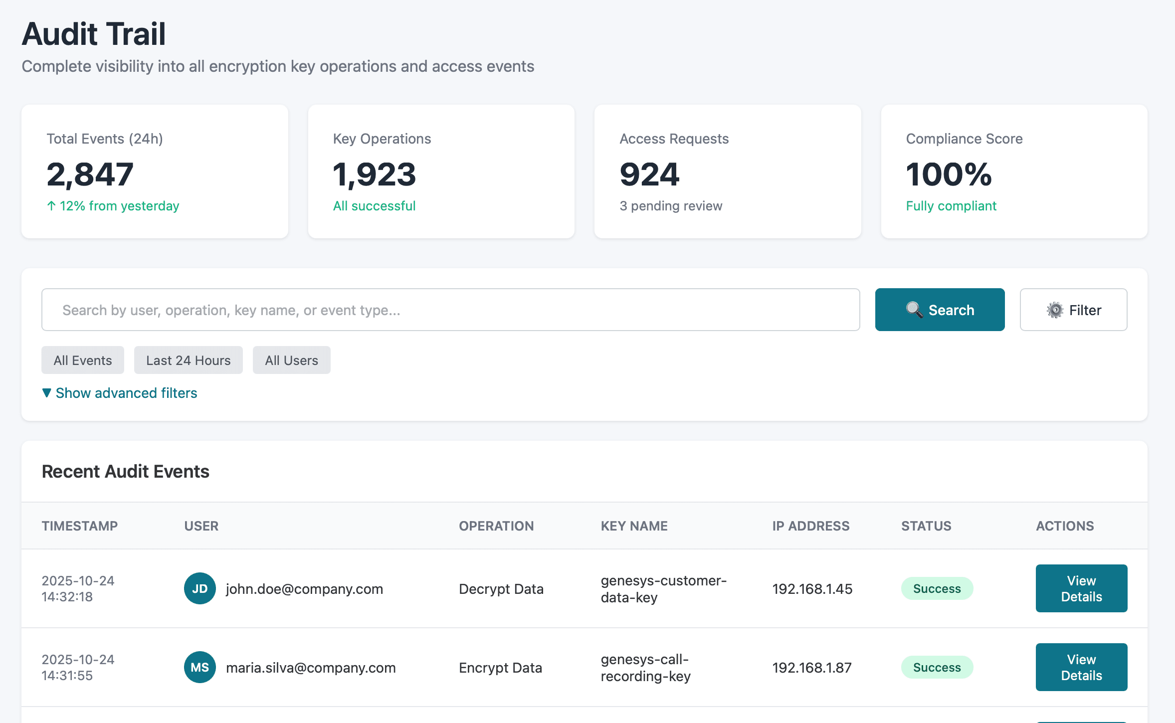Click the green up-arrow trend indicator
The image size is (1175, 723).
(51, 206)
